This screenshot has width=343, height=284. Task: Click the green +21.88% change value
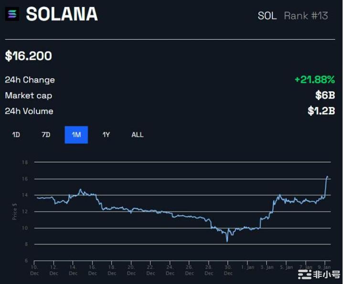point(314,80)
